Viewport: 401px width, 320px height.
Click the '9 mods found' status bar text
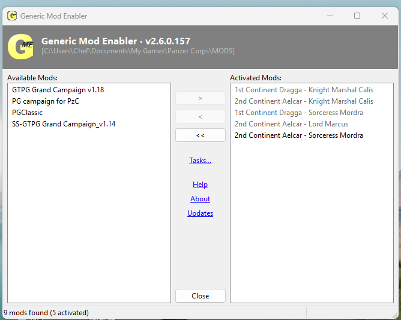tap(46, 313)
